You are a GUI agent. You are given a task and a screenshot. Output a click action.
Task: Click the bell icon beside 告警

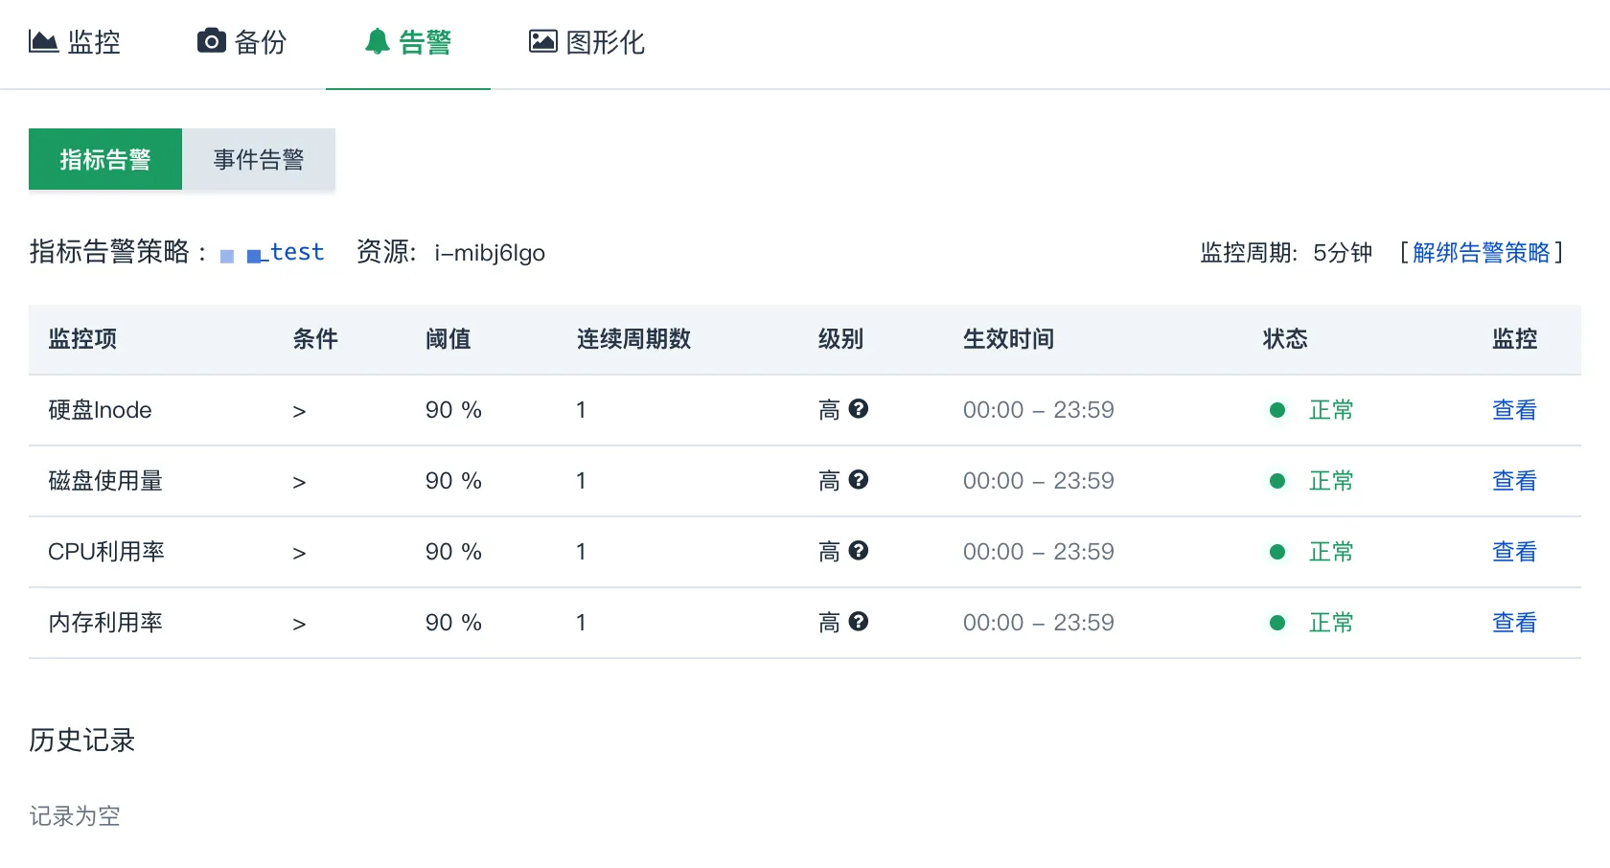pyautogui.click(x=378, y=41)
